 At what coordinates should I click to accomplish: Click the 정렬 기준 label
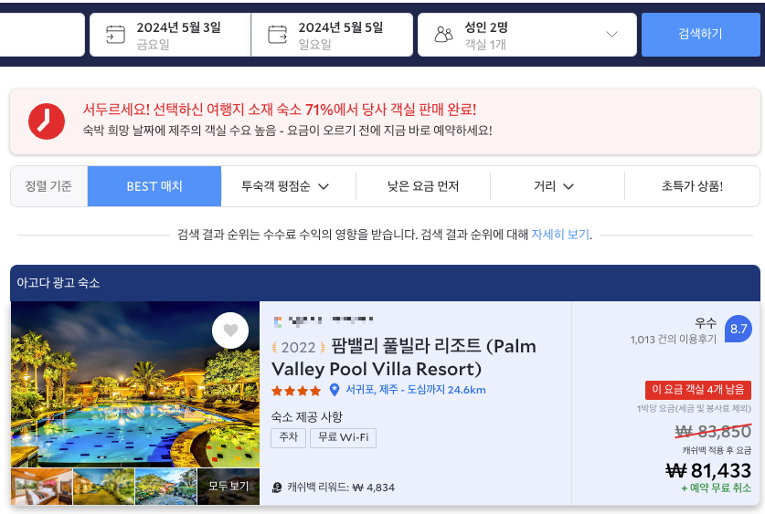tap(48, 186)
